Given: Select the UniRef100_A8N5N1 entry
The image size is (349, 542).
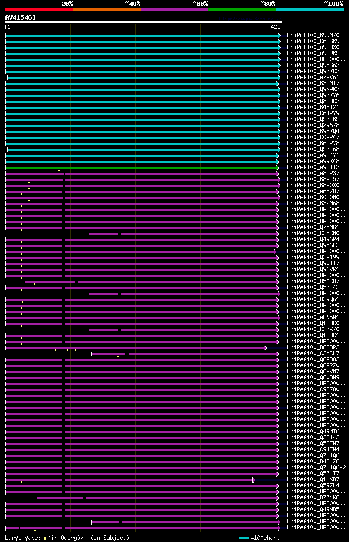Looking at the screenshot, I should click(313, 317).
